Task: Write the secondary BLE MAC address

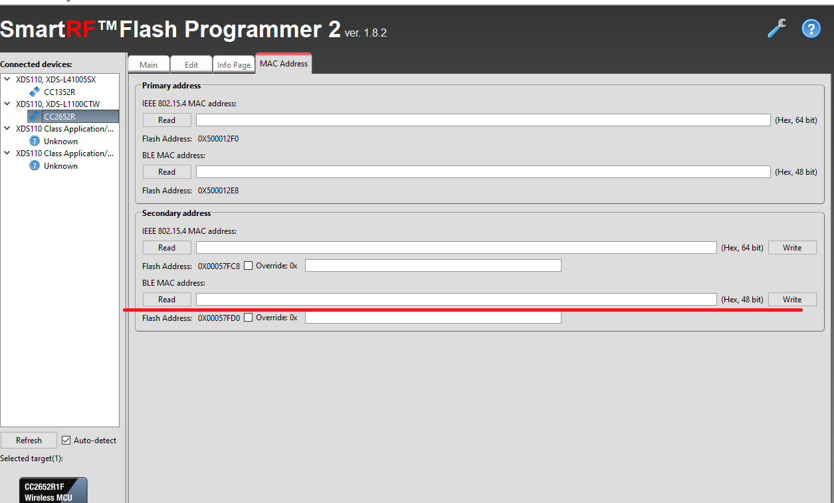Action: [792, 300]
